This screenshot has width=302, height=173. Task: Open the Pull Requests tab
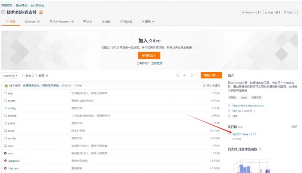[61, 21]
